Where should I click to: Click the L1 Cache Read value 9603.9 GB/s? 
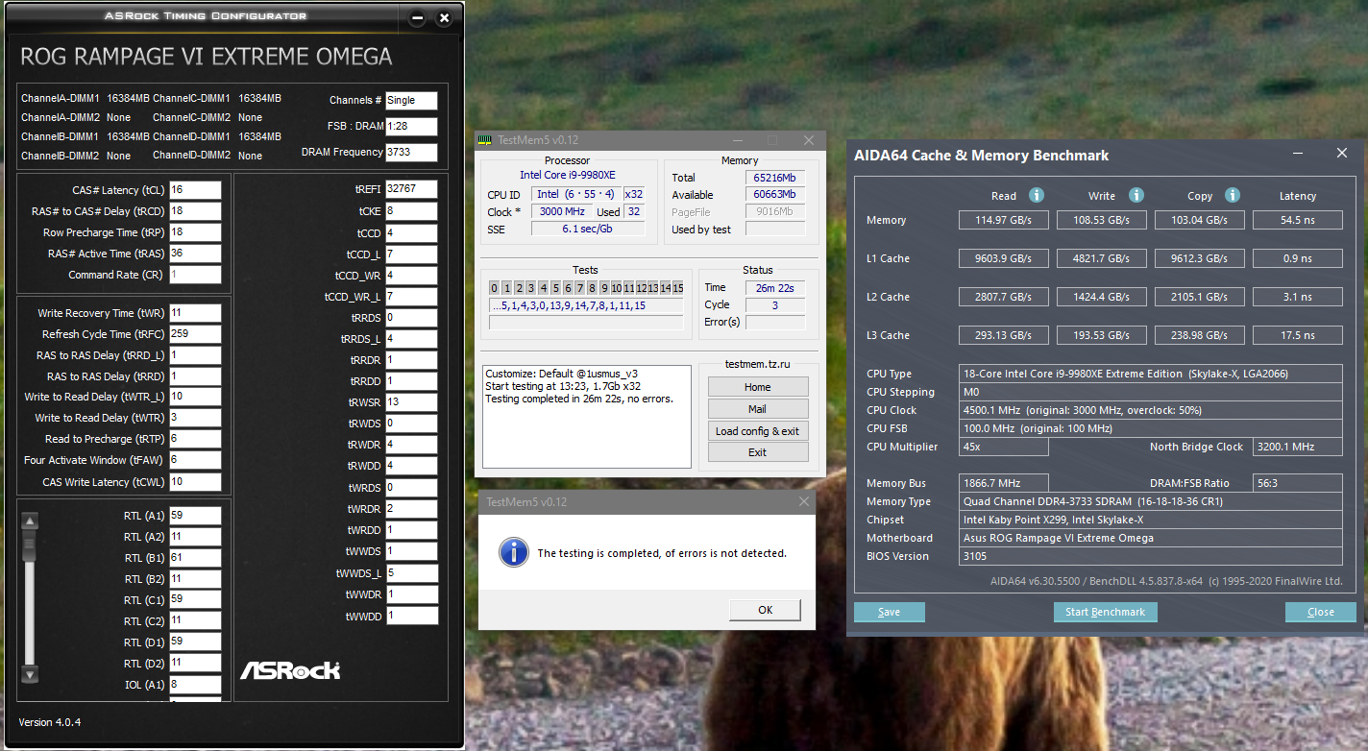(1005, 258)
